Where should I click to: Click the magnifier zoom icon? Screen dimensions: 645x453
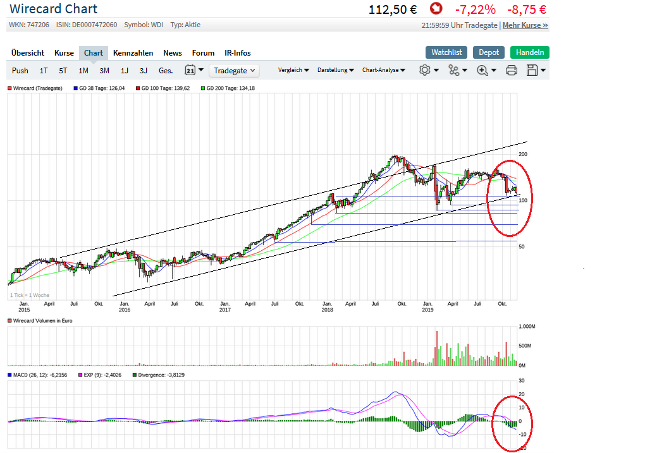(482, 70)
